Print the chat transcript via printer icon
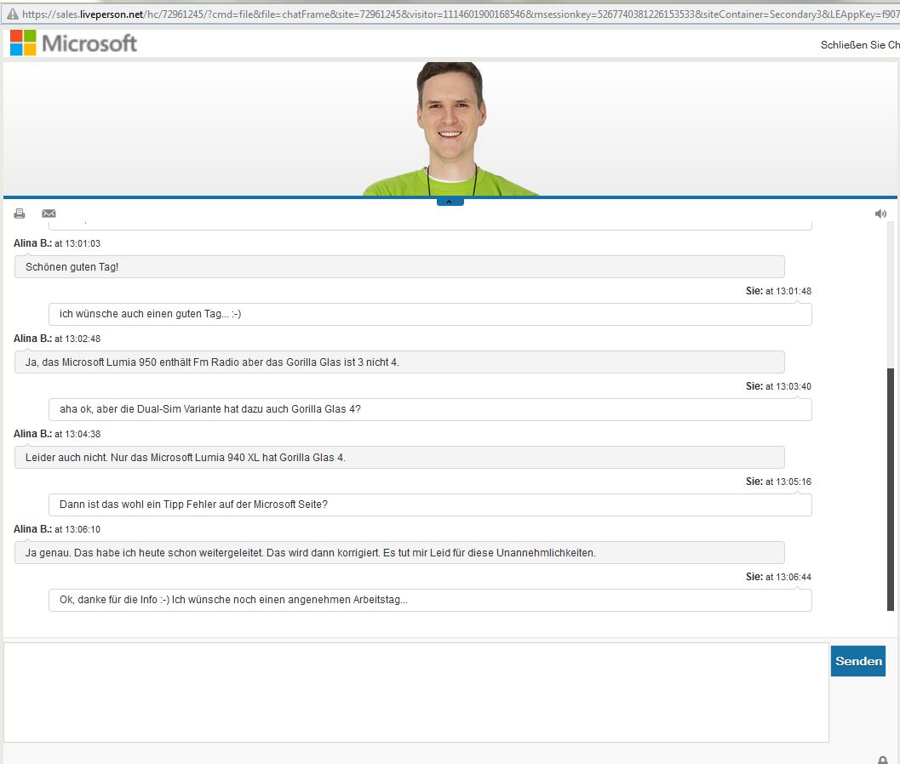The width and height of the screenshot is (900, 764). [x=20, y=214]
